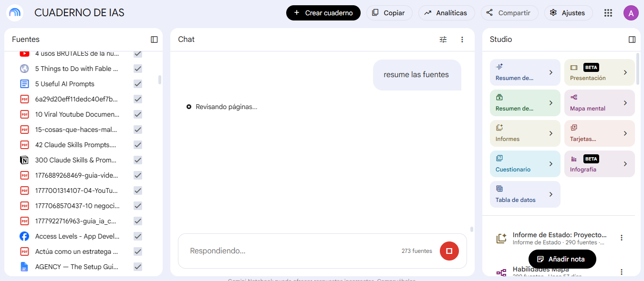644x281 pixels.
Task: Stop the response with the red button
Action: pos(449,251)
